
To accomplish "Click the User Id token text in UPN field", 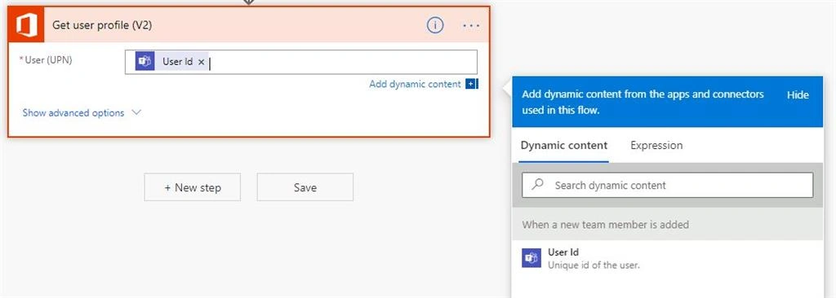I will point(177,62).
